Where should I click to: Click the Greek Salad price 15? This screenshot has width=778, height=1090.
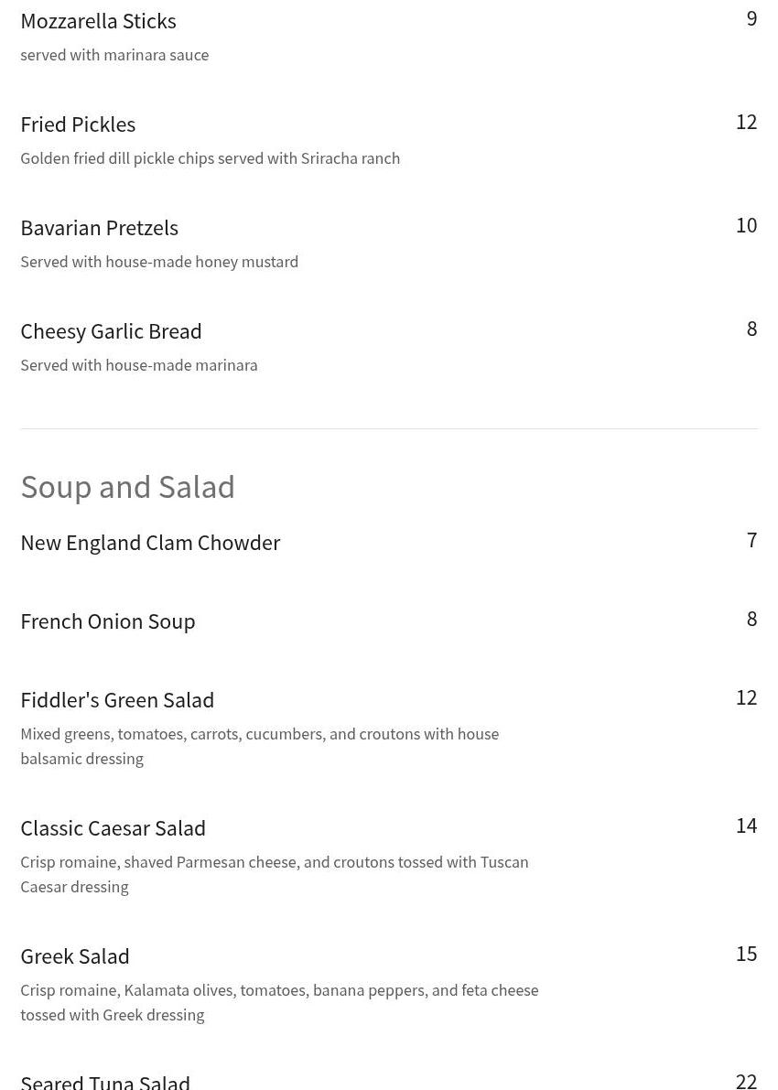coord(746,954)
